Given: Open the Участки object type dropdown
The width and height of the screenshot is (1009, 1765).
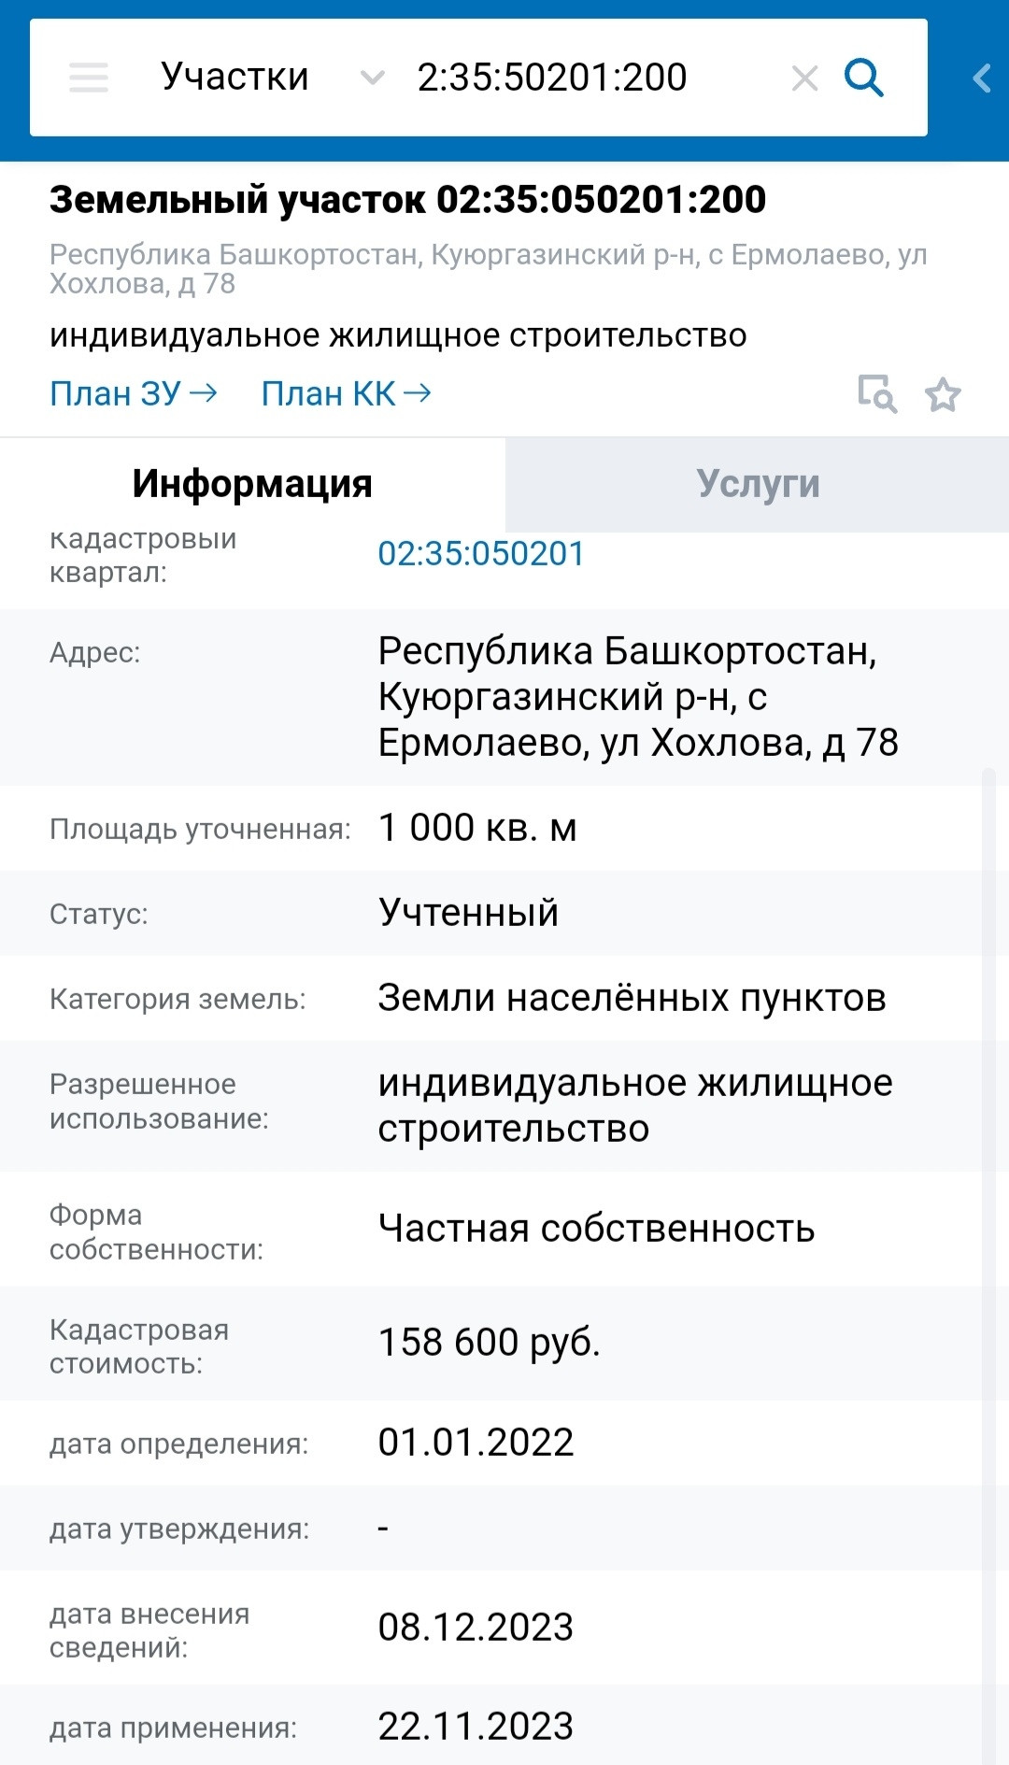Looking at the screenshot, I should click(234, 78).
